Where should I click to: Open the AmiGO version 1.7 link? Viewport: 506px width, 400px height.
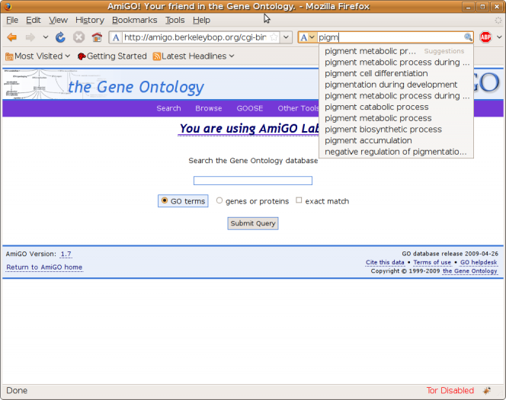[66, 254]
